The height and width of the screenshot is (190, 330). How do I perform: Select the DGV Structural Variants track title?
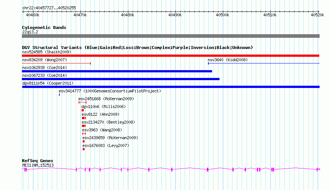(137, 47)
